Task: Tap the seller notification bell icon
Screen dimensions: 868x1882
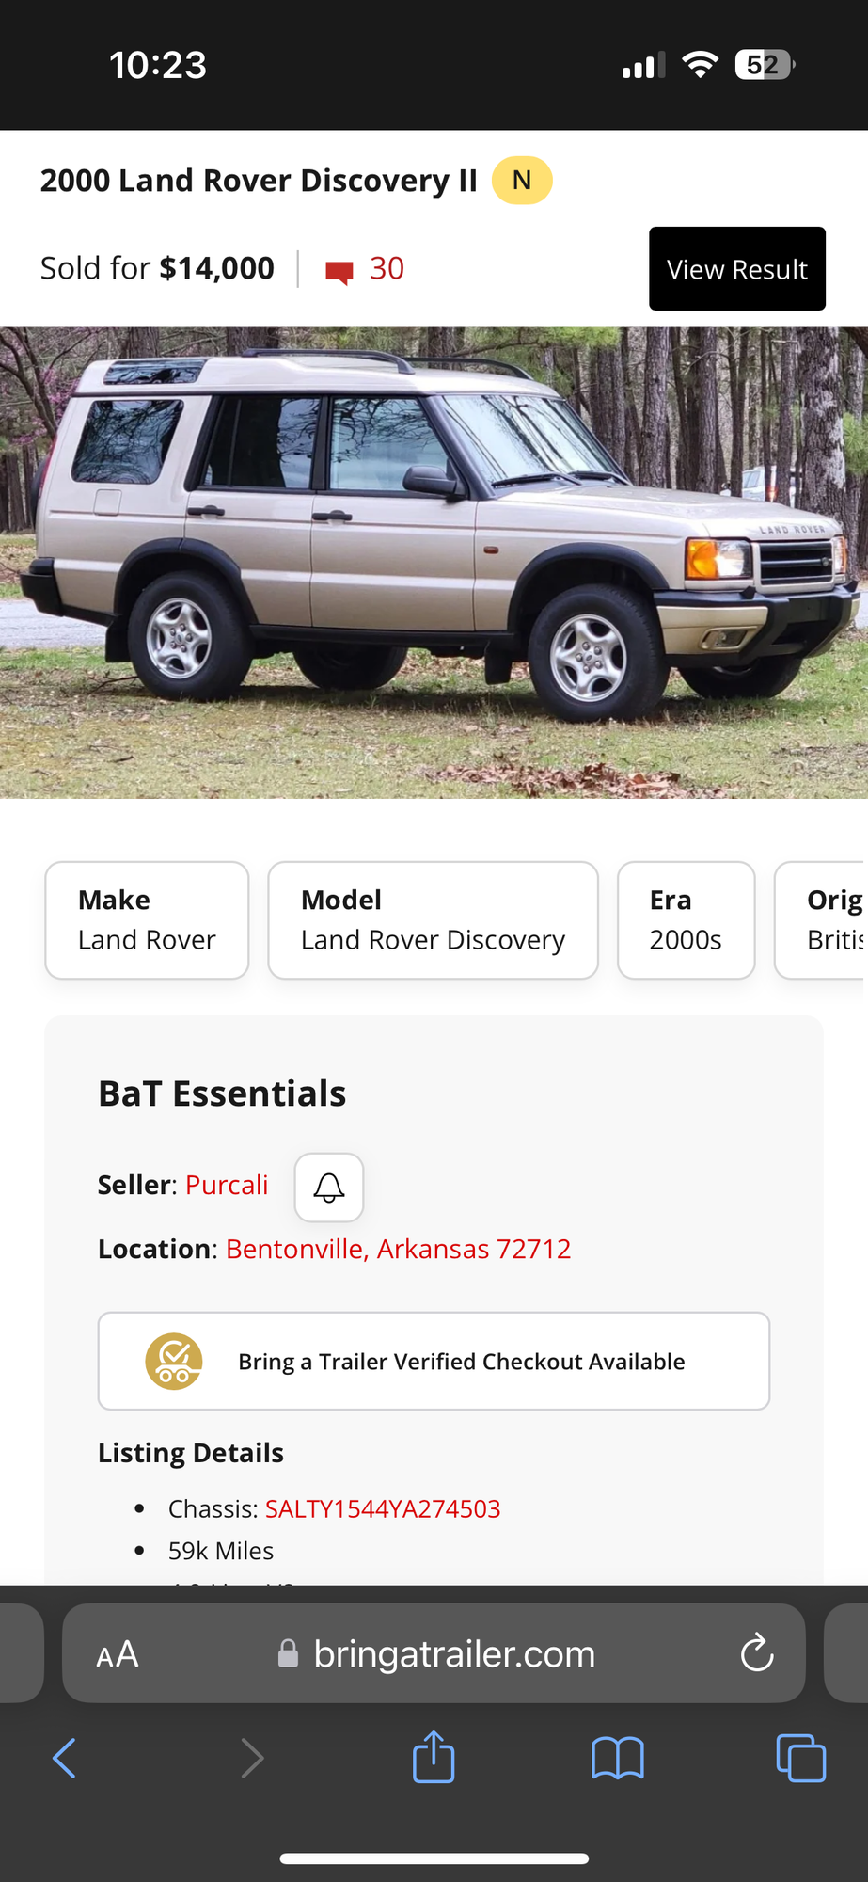Action: (329, 1187)
